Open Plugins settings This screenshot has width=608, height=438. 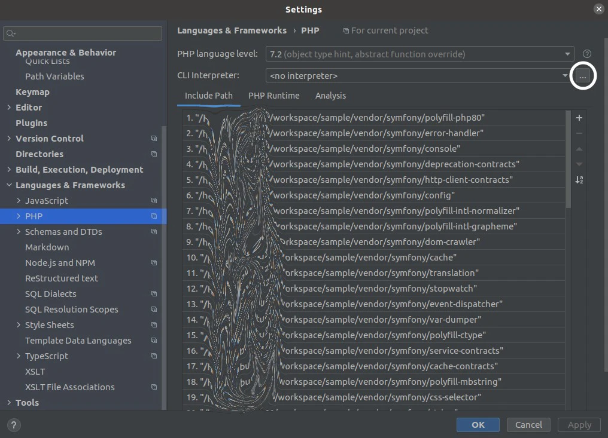[31, 122]
